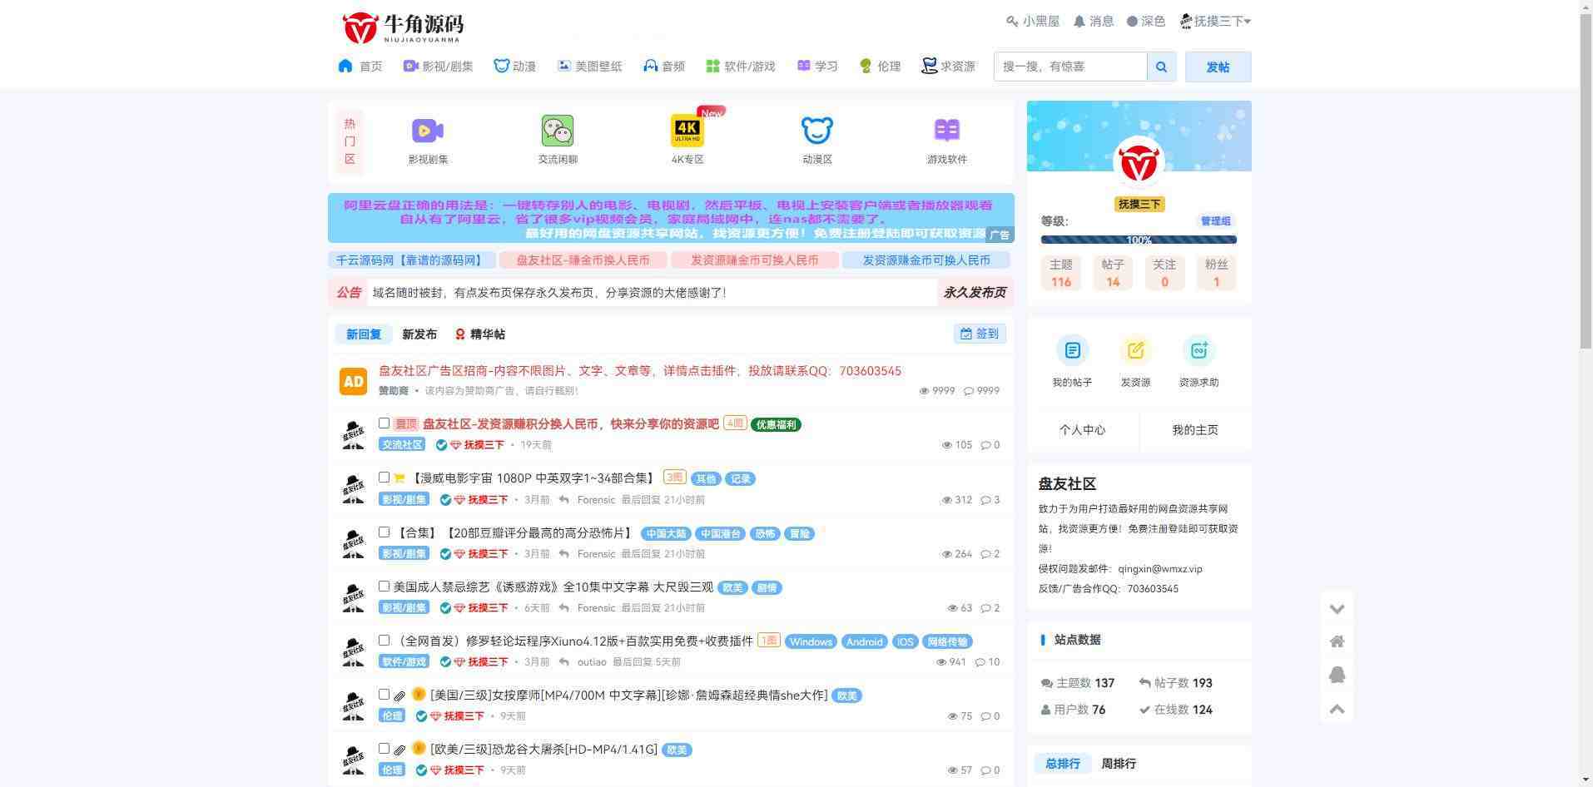The width and height of the screenshot is (1593, 787).
Task: Open the 动漫区 bear icon
Action: point(817,131)
